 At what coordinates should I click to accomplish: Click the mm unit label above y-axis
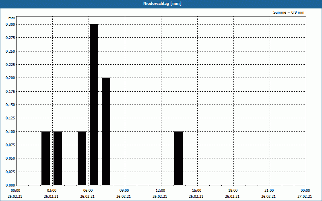pos(12,18)
